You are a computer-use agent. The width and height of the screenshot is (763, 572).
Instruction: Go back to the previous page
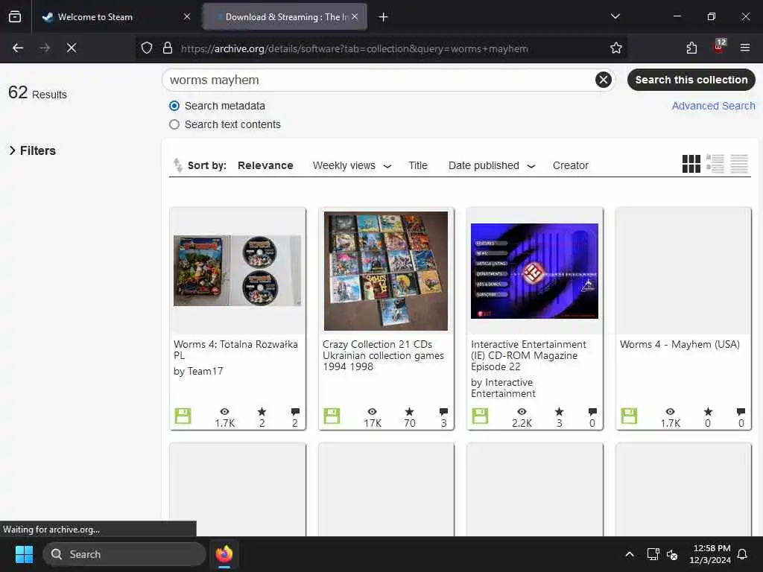pyautogui.click(x=18, y=48)
